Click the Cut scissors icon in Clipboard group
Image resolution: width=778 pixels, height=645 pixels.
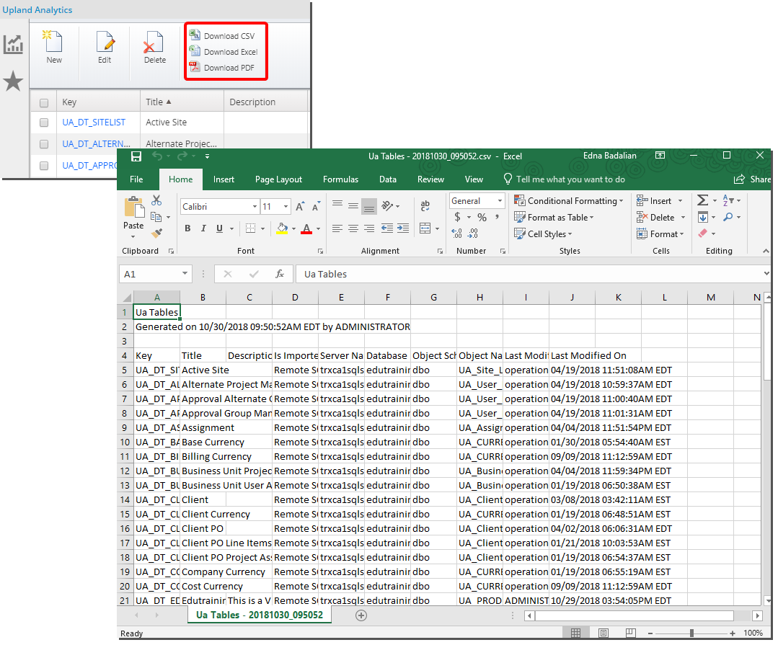tap(156, 200)
